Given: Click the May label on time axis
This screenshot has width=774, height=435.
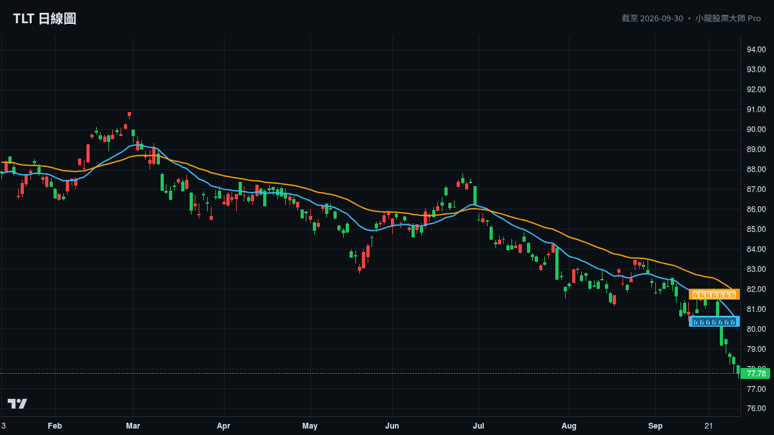Looking at the screenshot, I should coord(310,426).
